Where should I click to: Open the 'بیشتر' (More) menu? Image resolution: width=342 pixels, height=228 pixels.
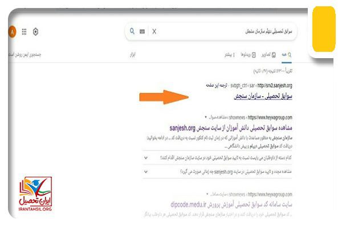tap(230, 55)
